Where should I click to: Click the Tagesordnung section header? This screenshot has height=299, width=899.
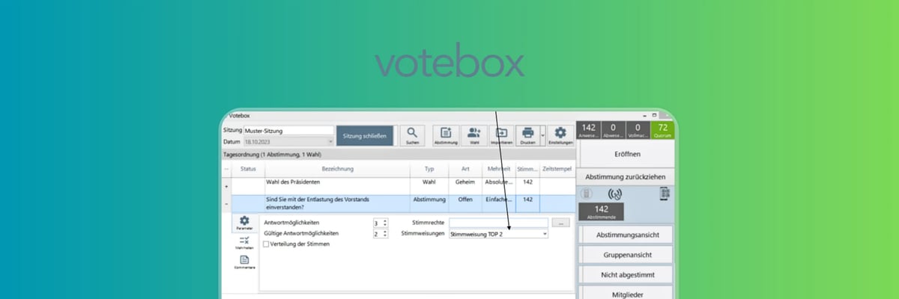(399, 155)
